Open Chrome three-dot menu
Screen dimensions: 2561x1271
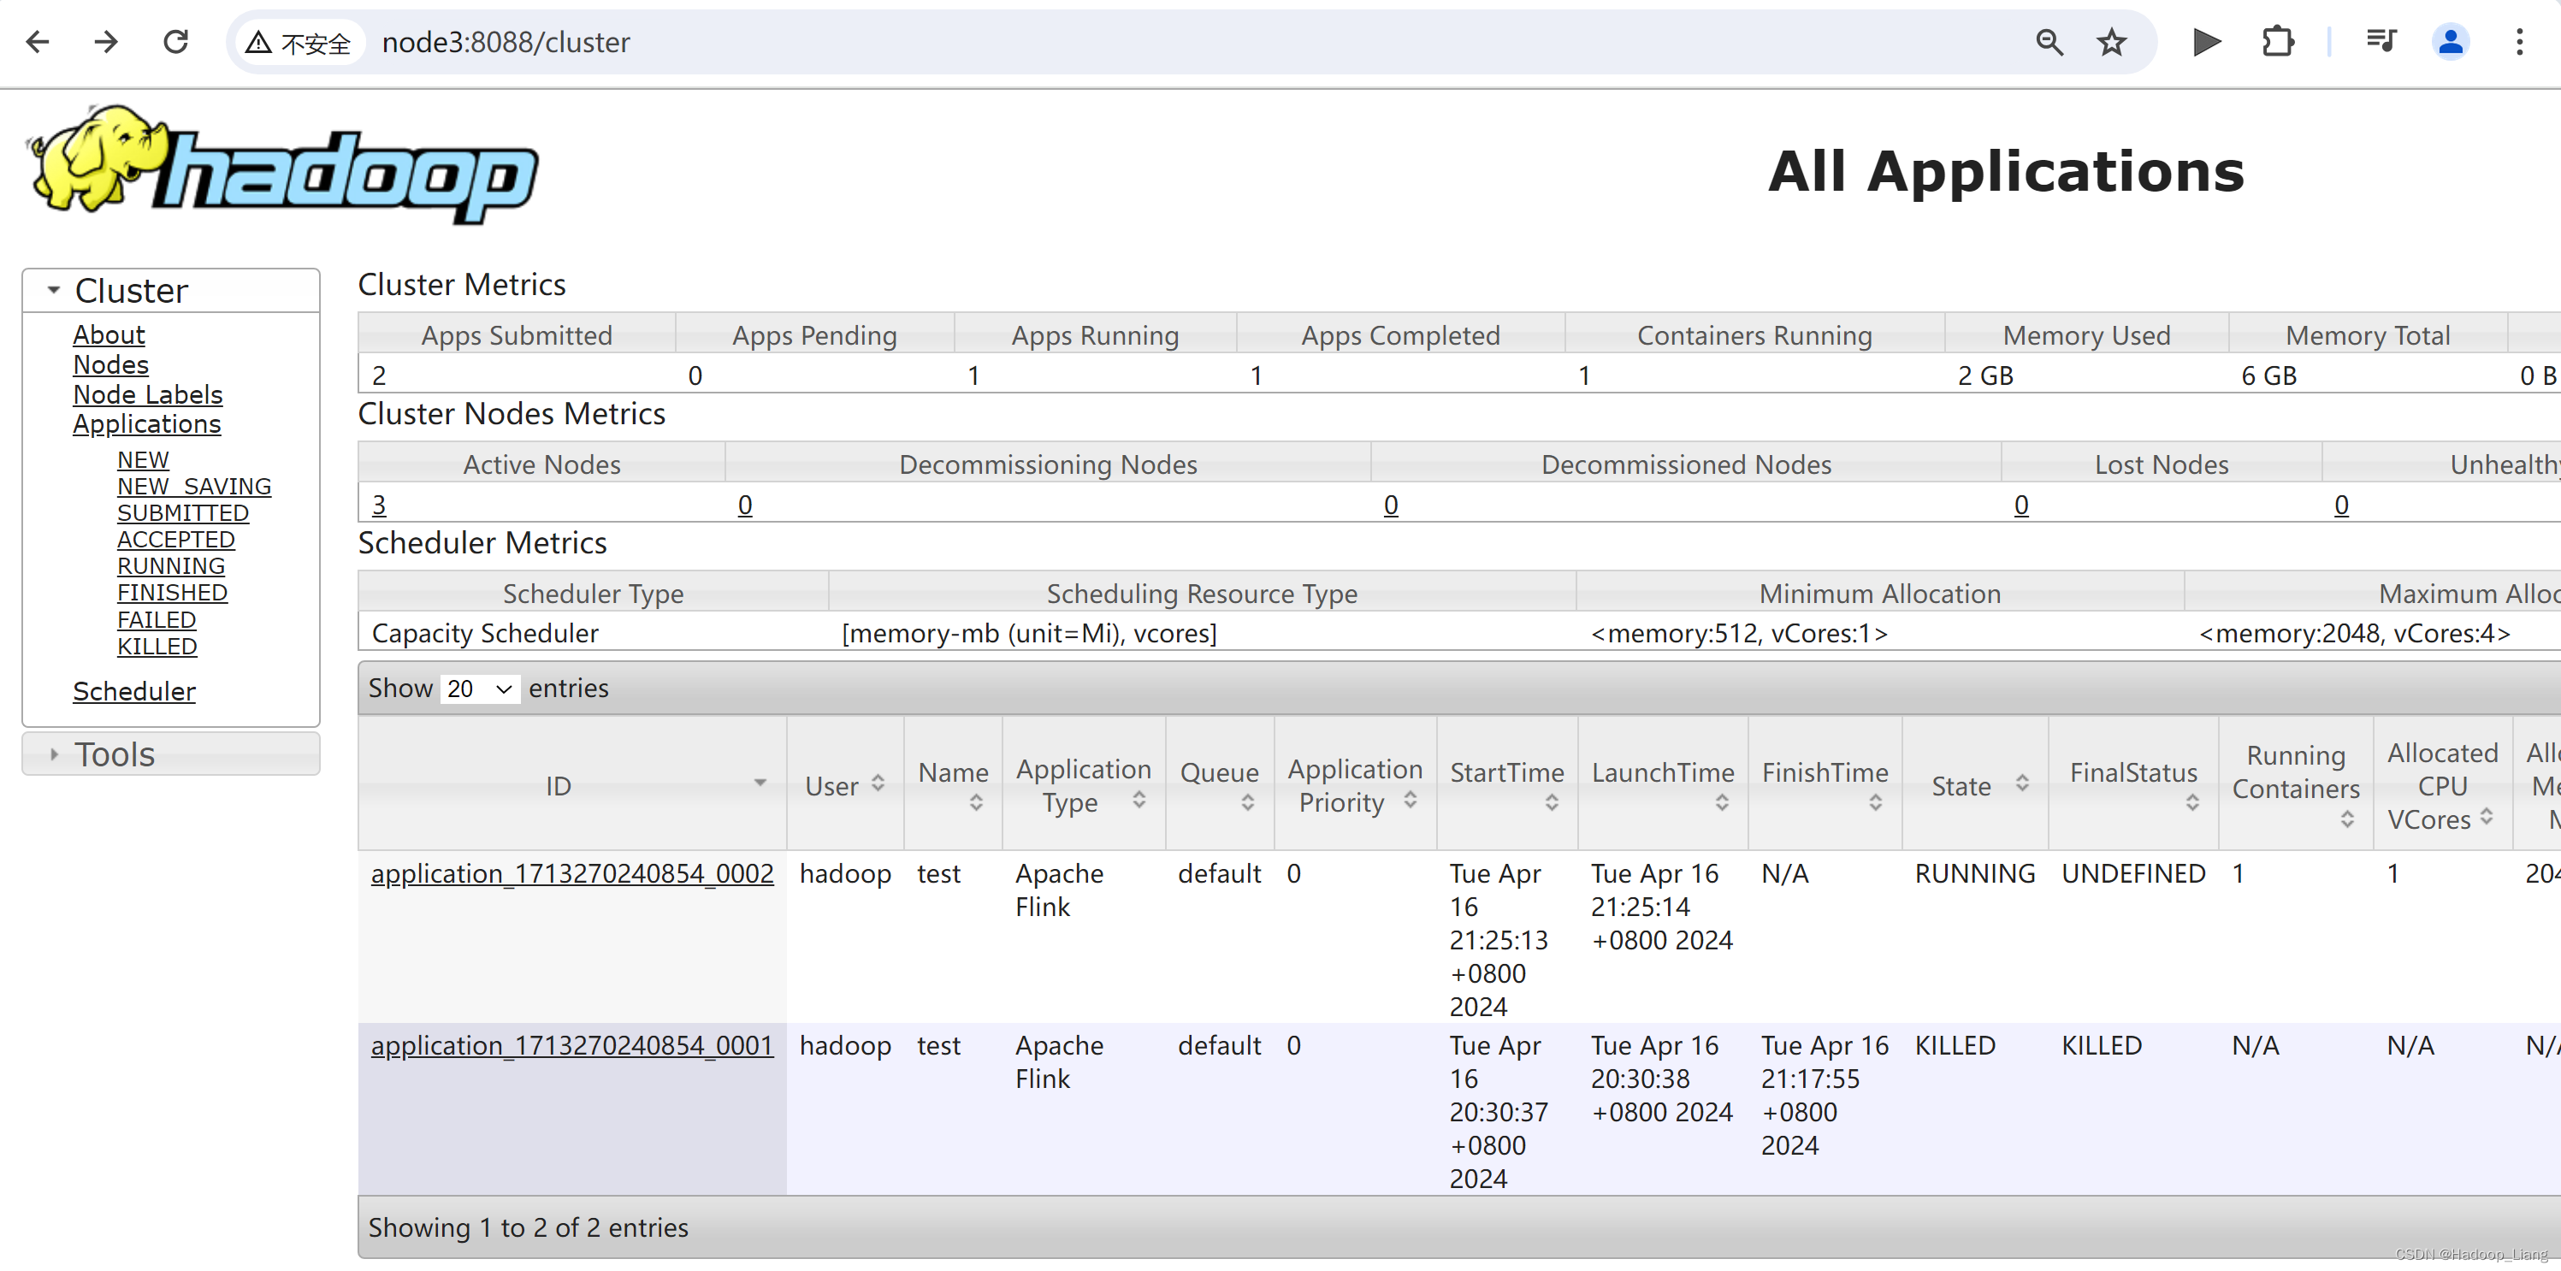coord(2519,42)
